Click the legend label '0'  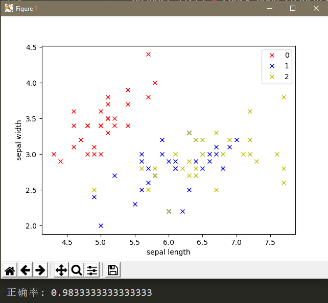tap(287, 55)
